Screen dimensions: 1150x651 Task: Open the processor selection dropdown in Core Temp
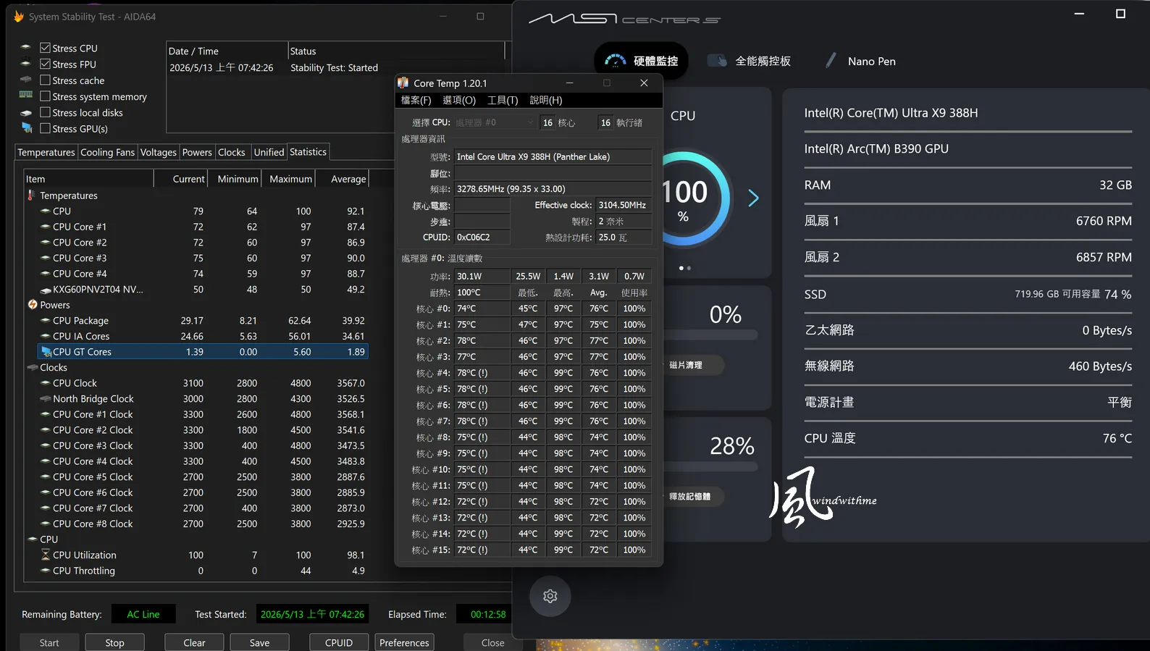tap(495, 122)
